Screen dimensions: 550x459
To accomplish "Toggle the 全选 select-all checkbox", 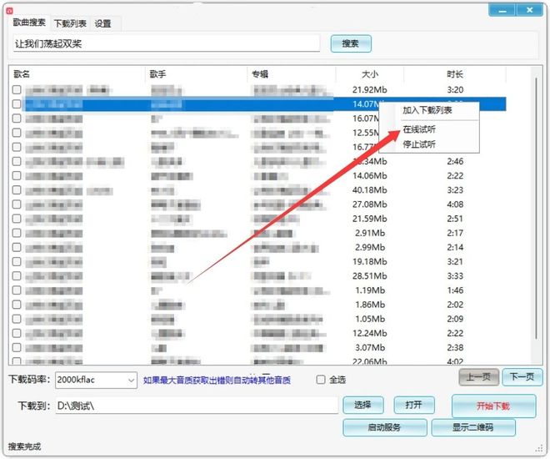I will pos(321,380).
